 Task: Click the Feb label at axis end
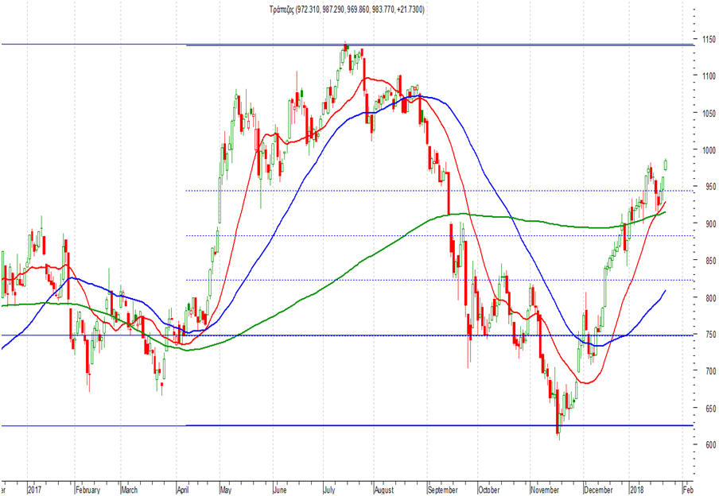(688, 490)
